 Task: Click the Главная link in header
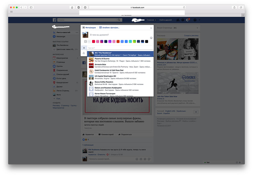pyautogui.click(x=150, y=20)
